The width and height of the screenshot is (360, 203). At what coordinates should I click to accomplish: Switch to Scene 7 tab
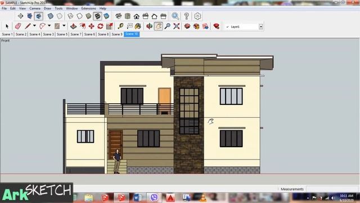point(76,34)
